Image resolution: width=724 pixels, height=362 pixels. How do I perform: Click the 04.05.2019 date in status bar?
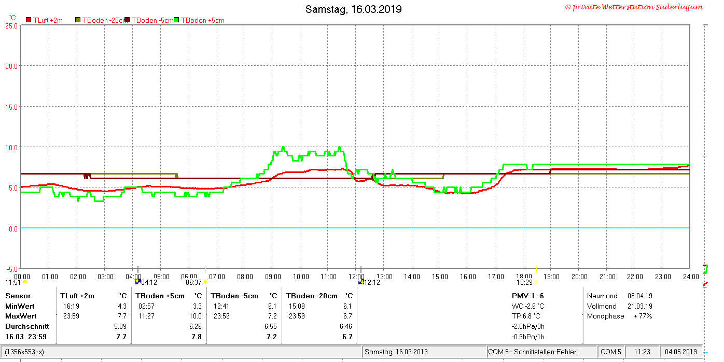click(x=681, y=352)
